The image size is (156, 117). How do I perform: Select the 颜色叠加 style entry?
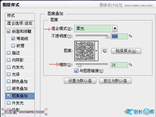(x=20, y=82)
